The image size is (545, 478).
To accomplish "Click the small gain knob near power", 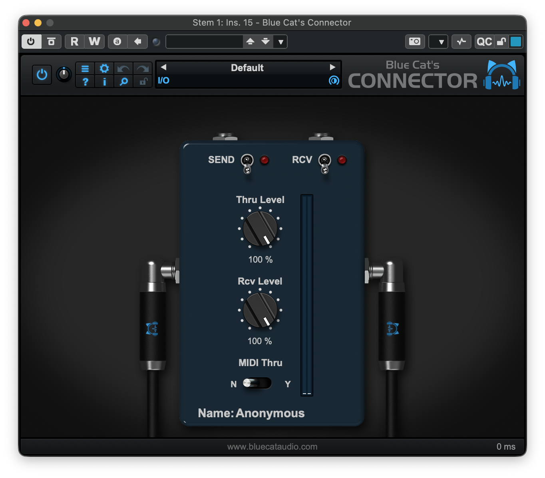I will (x=64, y=74).
